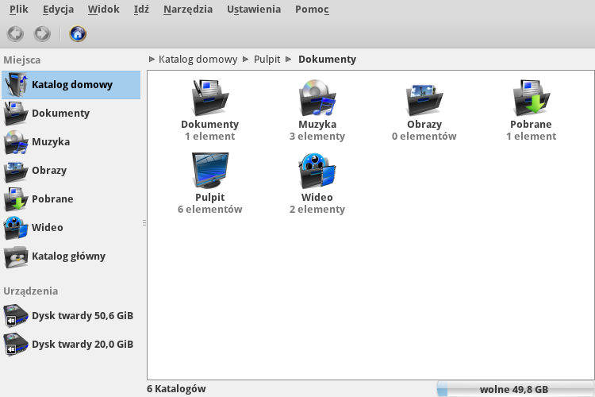This screenshot has height=397, width=595.
Task: Click the sidebar splitter handle
Action: click(144, 223)
